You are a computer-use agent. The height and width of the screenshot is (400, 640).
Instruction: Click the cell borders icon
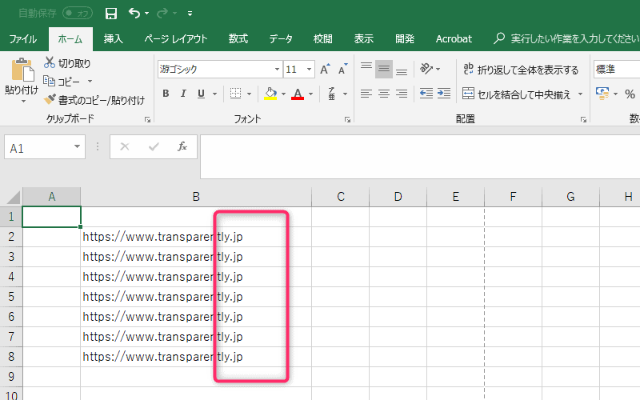(x=235, y=94)
